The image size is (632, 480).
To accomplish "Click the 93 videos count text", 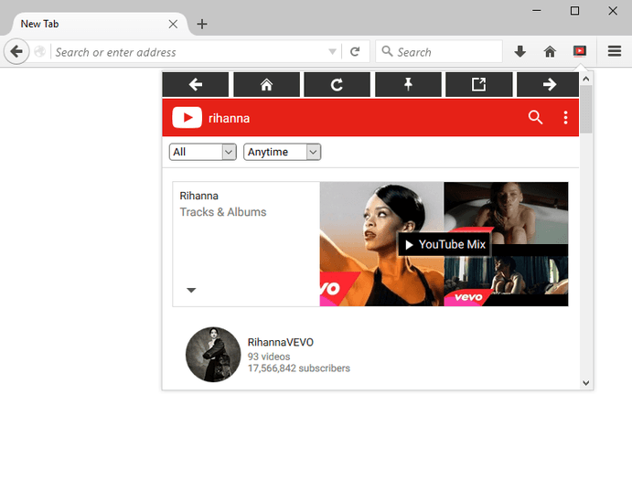I will coord(269,357).
